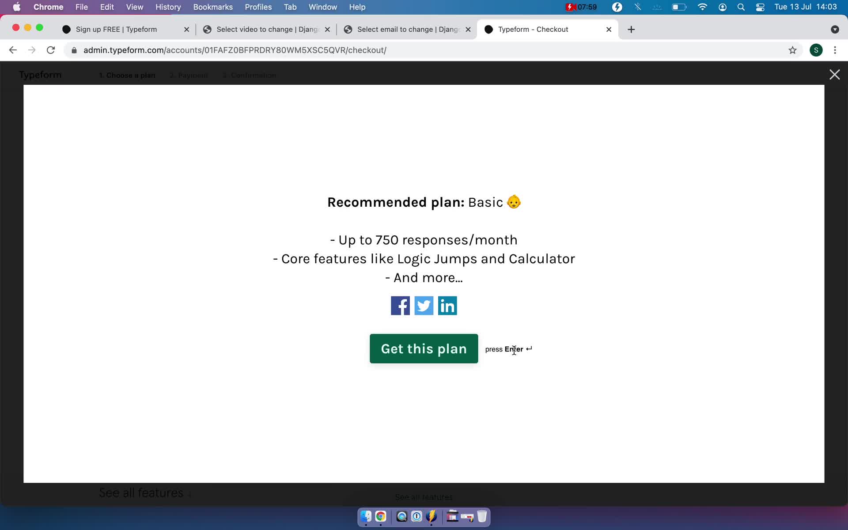
Task: Open the Bookmarks menu
Action: 212,7
